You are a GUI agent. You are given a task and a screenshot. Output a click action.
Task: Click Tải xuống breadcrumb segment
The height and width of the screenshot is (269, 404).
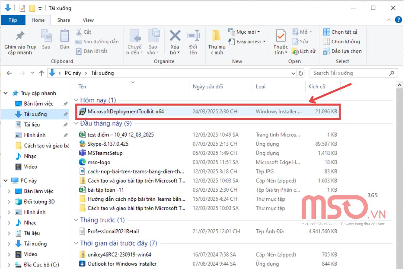coord(102,73)
